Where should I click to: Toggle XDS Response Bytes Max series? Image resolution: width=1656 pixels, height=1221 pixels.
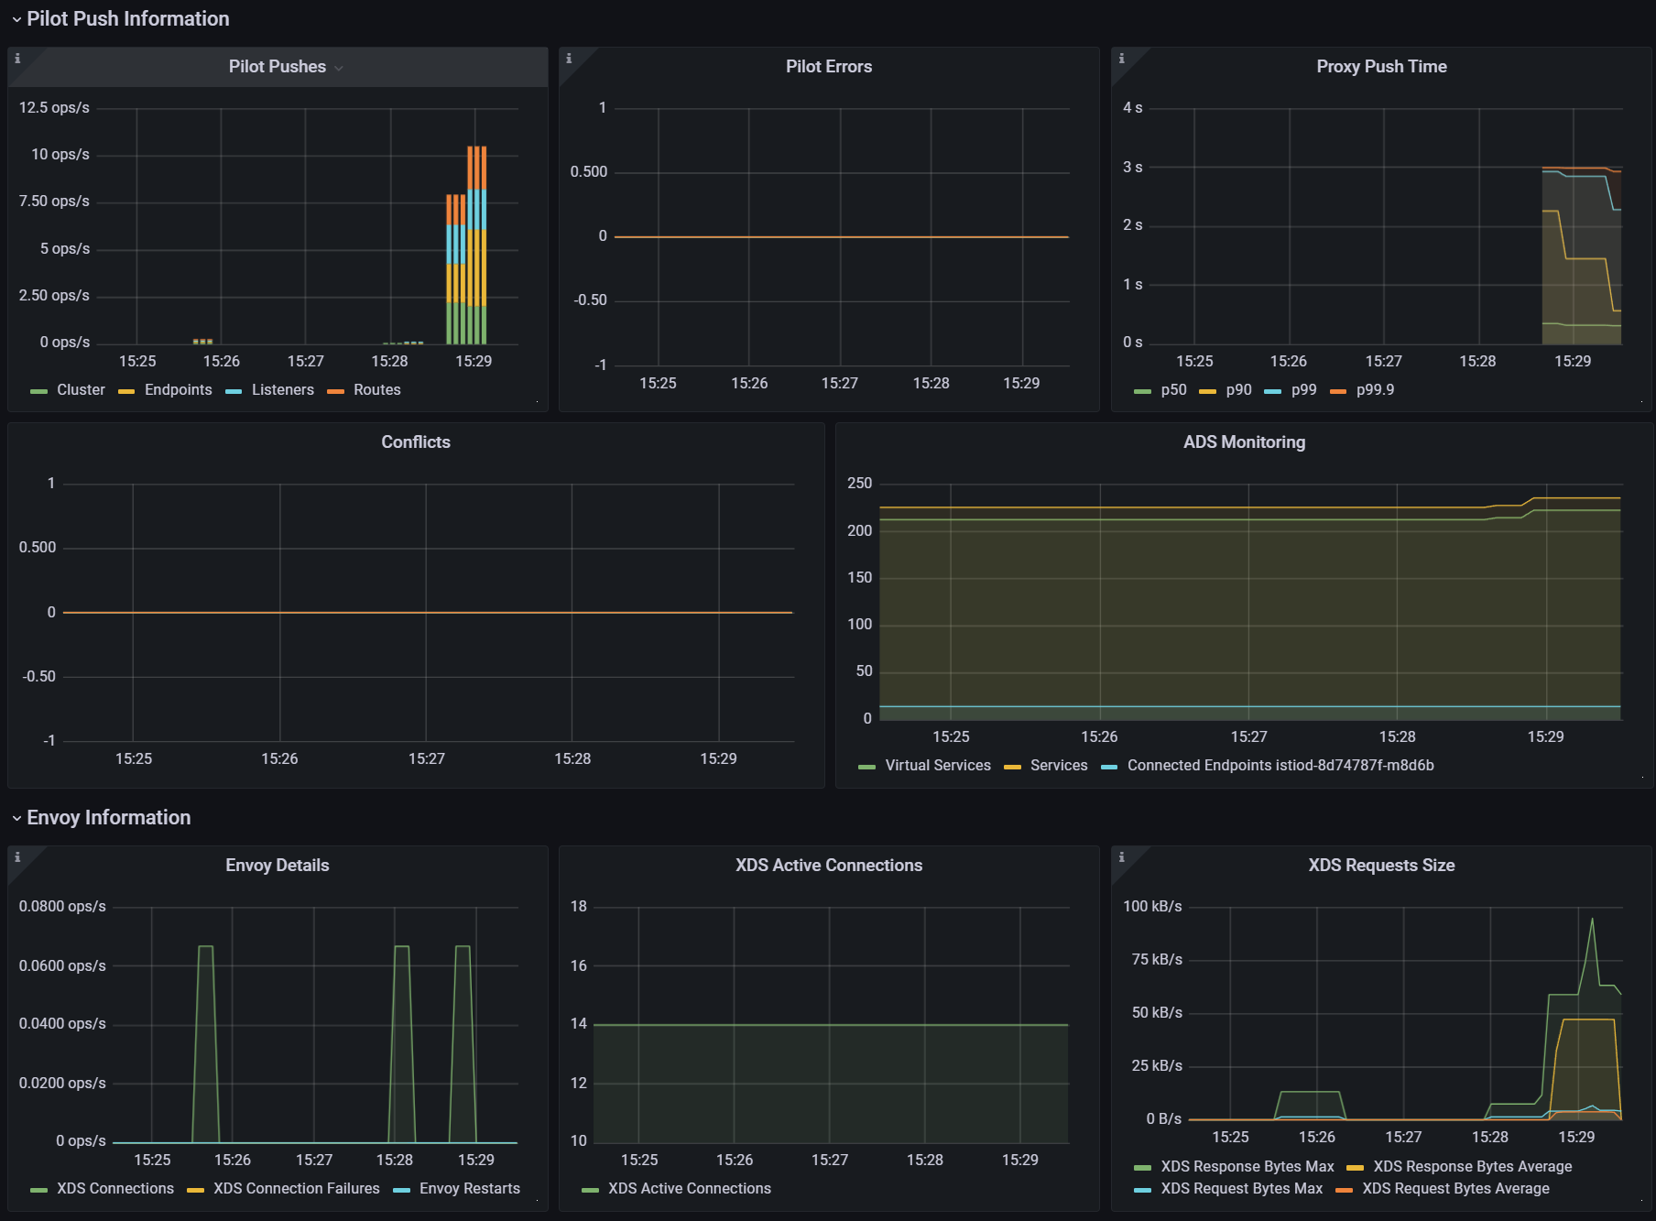1247,1167
